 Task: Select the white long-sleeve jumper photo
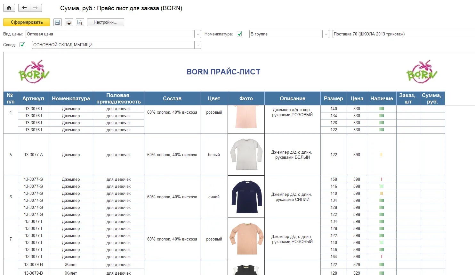(246, 155)
